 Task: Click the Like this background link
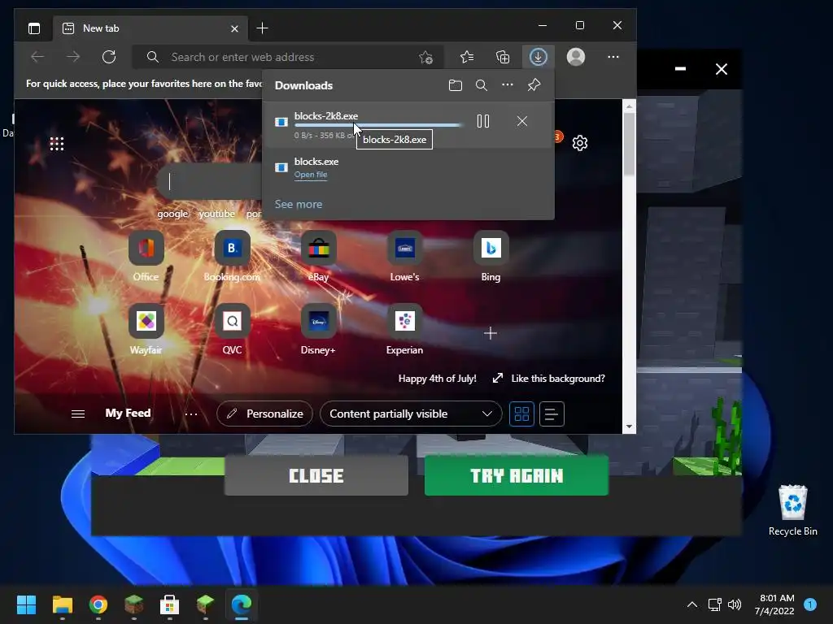tap(558, 379)
